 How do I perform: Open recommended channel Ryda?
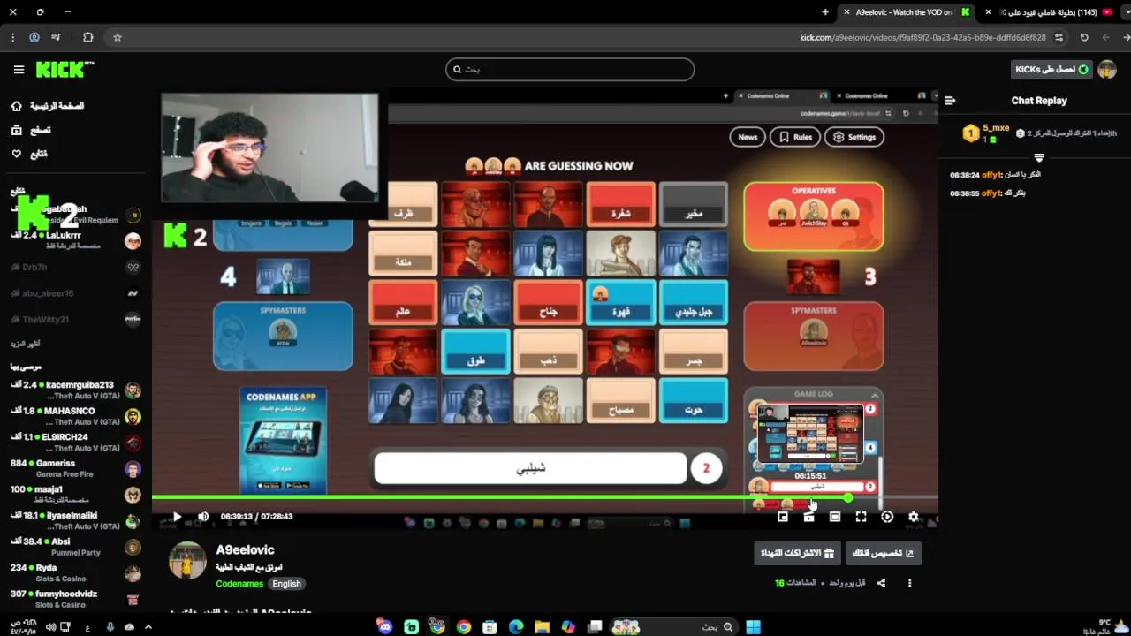click(75, 572)
